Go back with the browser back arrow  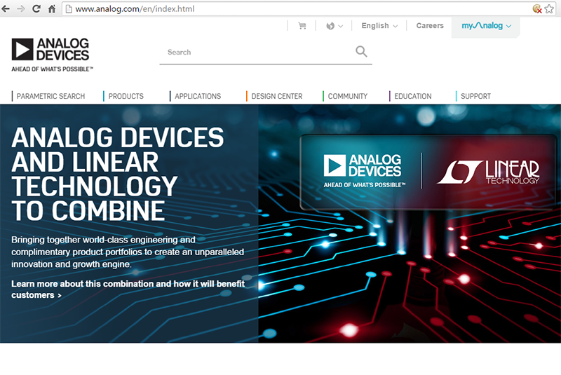(x=6, y=8)
